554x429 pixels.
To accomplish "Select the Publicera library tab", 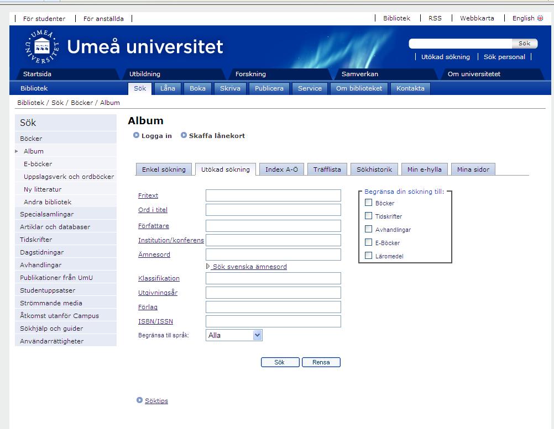I will [x=269, y=88].
